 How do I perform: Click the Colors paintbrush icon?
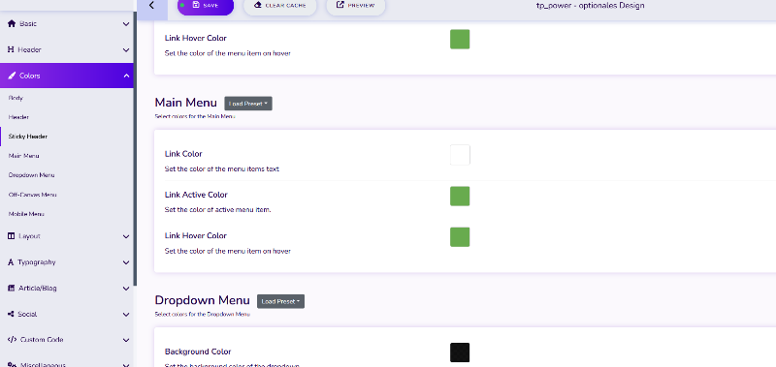point(12,76)
